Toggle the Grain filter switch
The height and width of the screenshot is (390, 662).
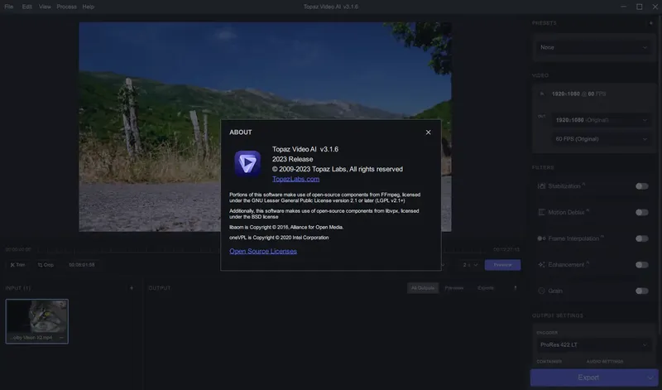(642, 291)
